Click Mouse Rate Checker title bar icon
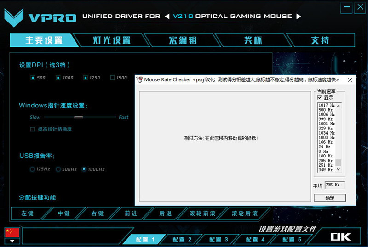This screenshot has height=247, width=368. pos(139,80)
